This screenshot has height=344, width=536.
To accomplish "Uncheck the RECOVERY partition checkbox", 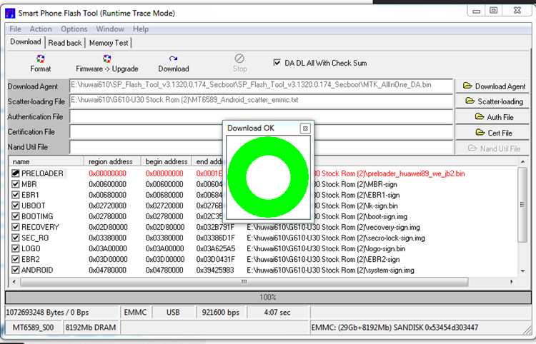I will coord(16,227).
